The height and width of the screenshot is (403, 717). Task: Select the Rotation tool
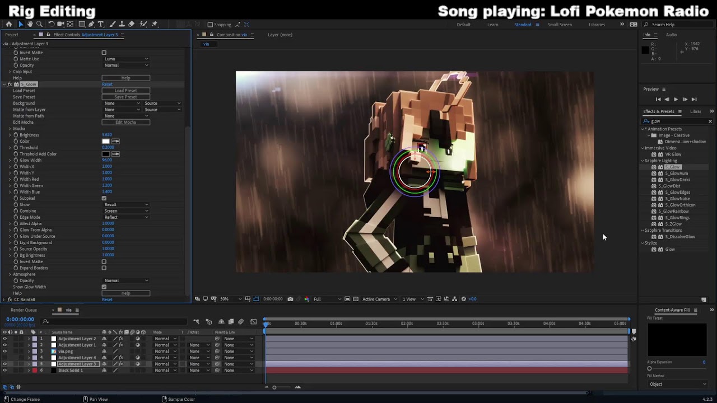pos(51,24)
